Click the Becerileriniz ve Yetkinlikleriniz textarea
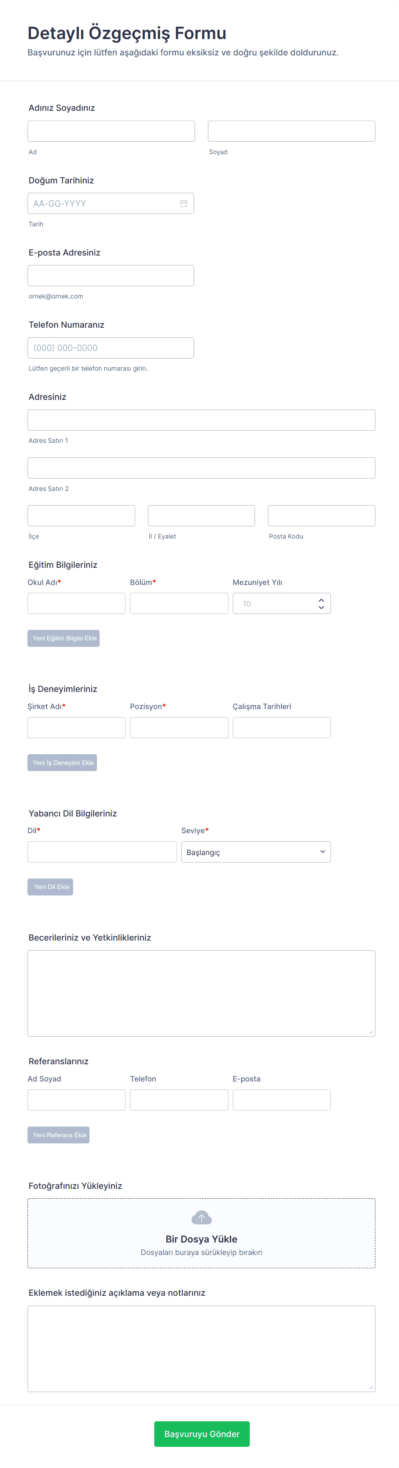The image size is (399, 1468). click(202, 993)
